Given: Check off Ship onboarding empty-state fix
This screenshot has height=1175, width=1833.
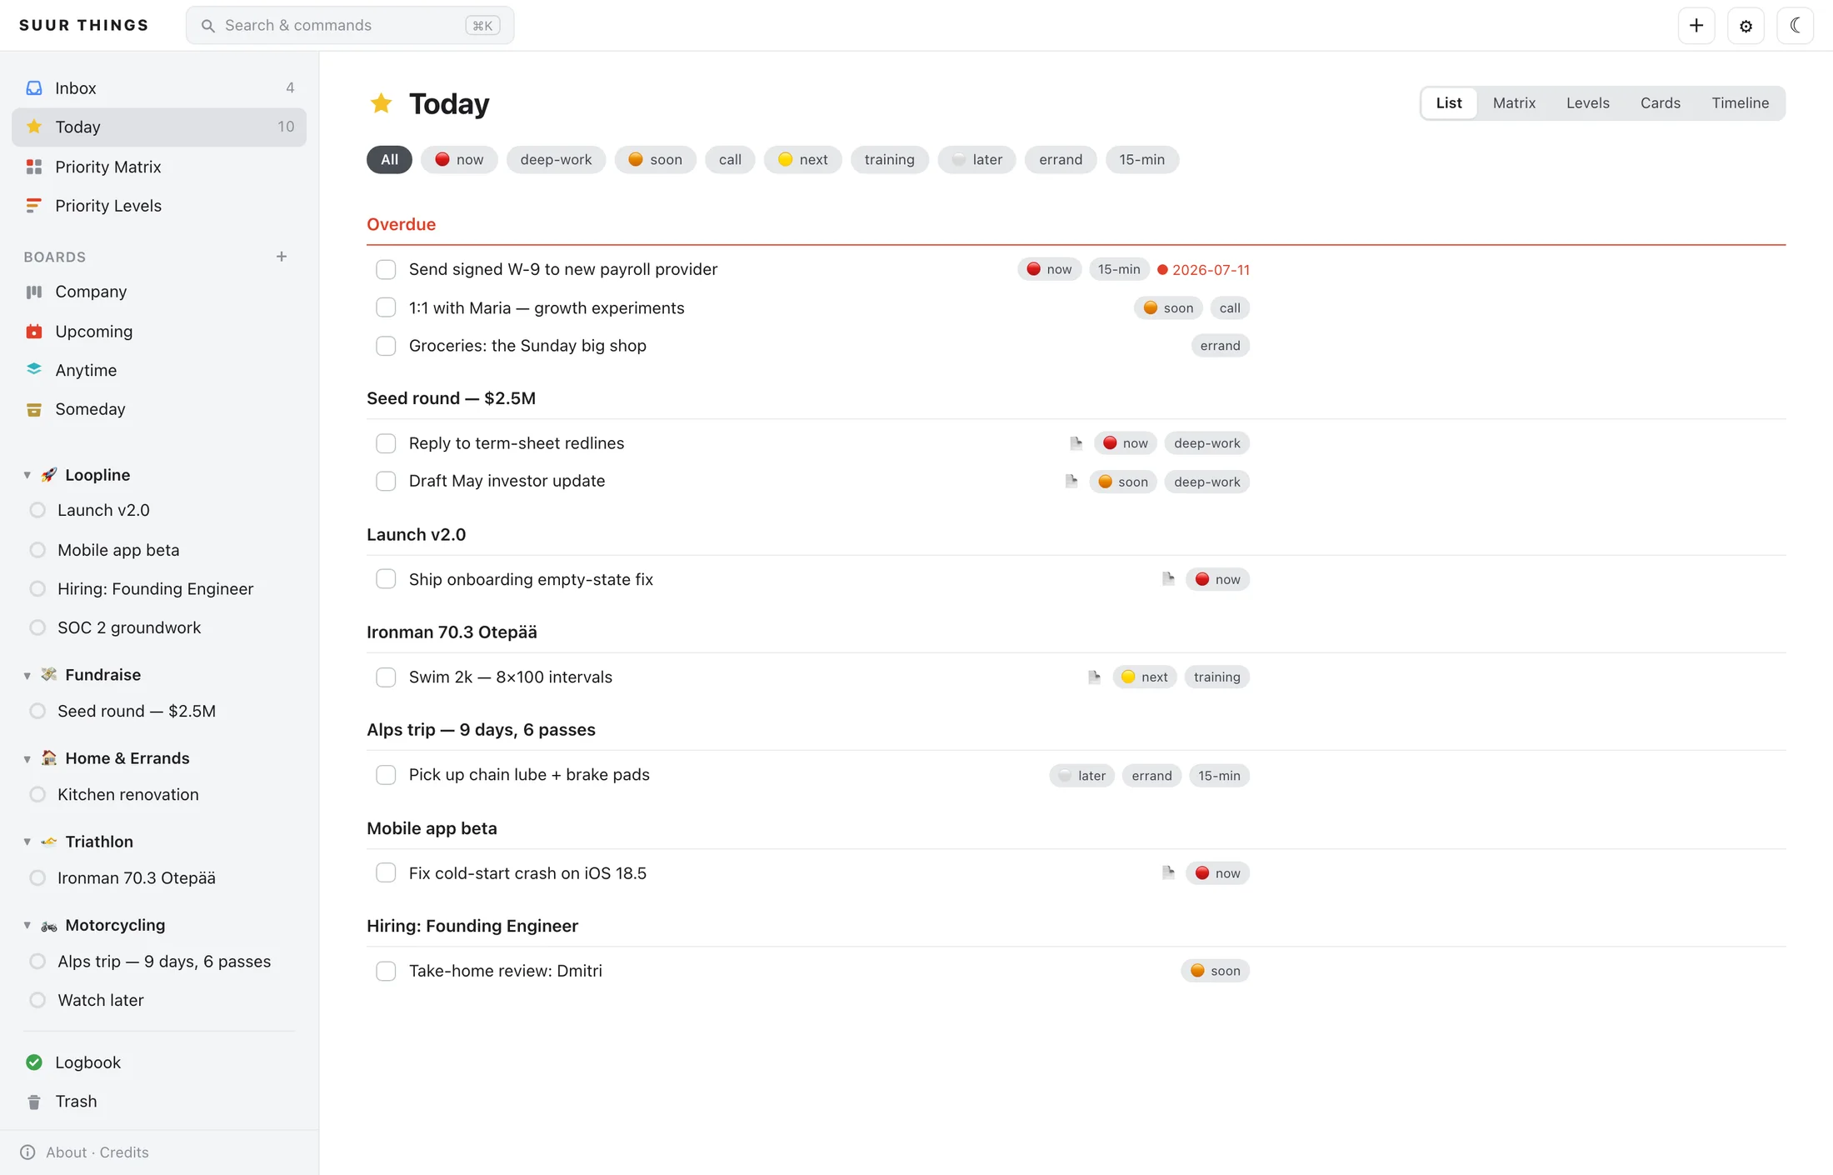Looking at the screenshot, I should (x=386, y=579).
